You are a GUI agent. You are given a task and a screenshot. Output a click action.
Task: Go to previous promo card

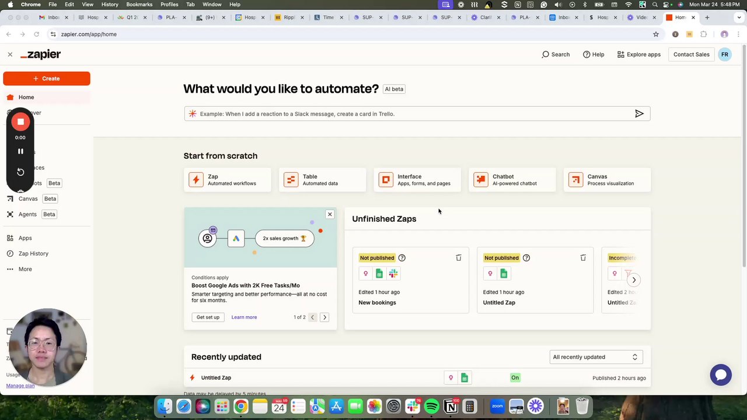[313, 317]
